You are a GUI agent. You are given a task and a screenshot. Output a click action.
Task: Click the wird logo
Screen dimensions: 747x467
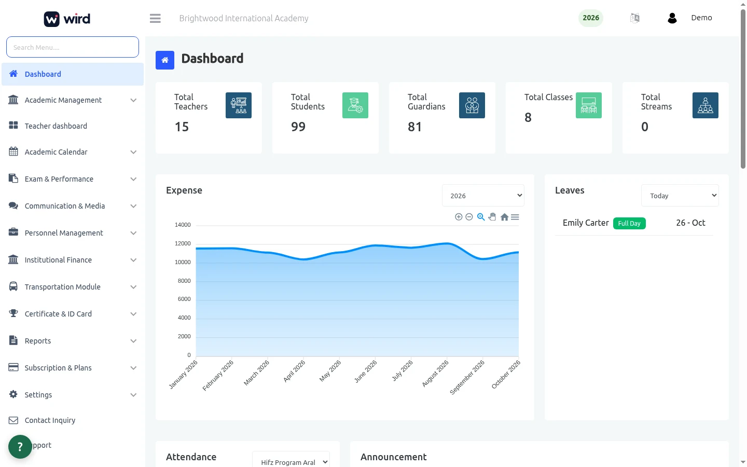tap(67, 19)
